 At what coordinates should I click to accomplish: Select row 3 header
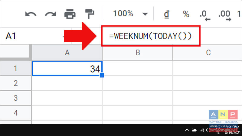[16, 98]
